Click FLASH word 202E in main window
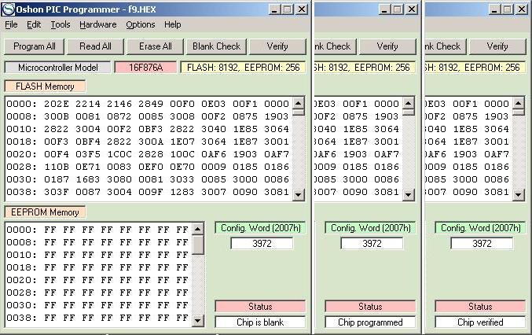Screen dimensions: 532x335 (x=57, y=104)
